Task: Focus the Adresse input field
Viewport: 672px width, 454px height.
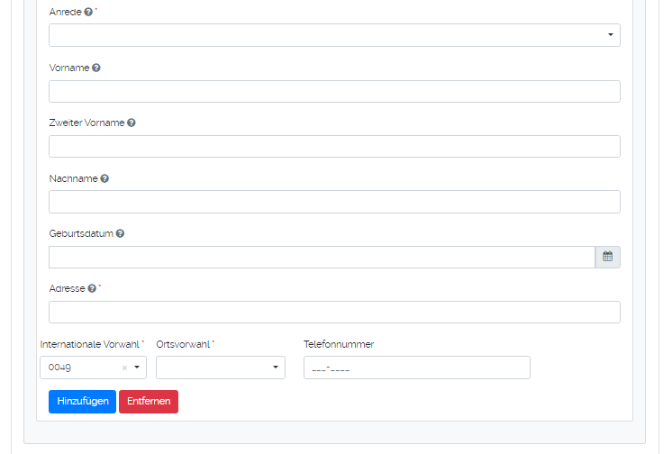Action: click(334, 312)
